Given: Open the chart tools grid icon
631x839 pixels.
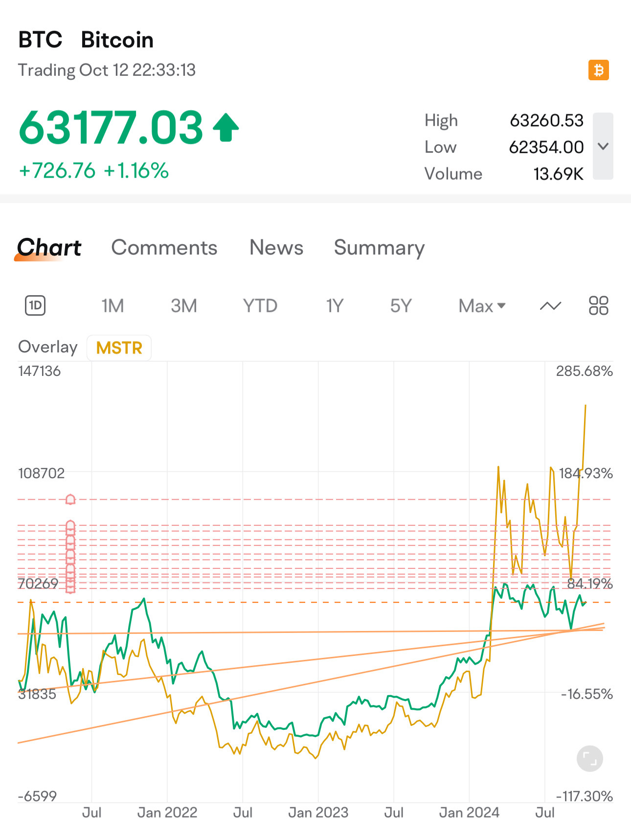Looking at the screenshot, I should pyautogui.click(x=598, y=305).
